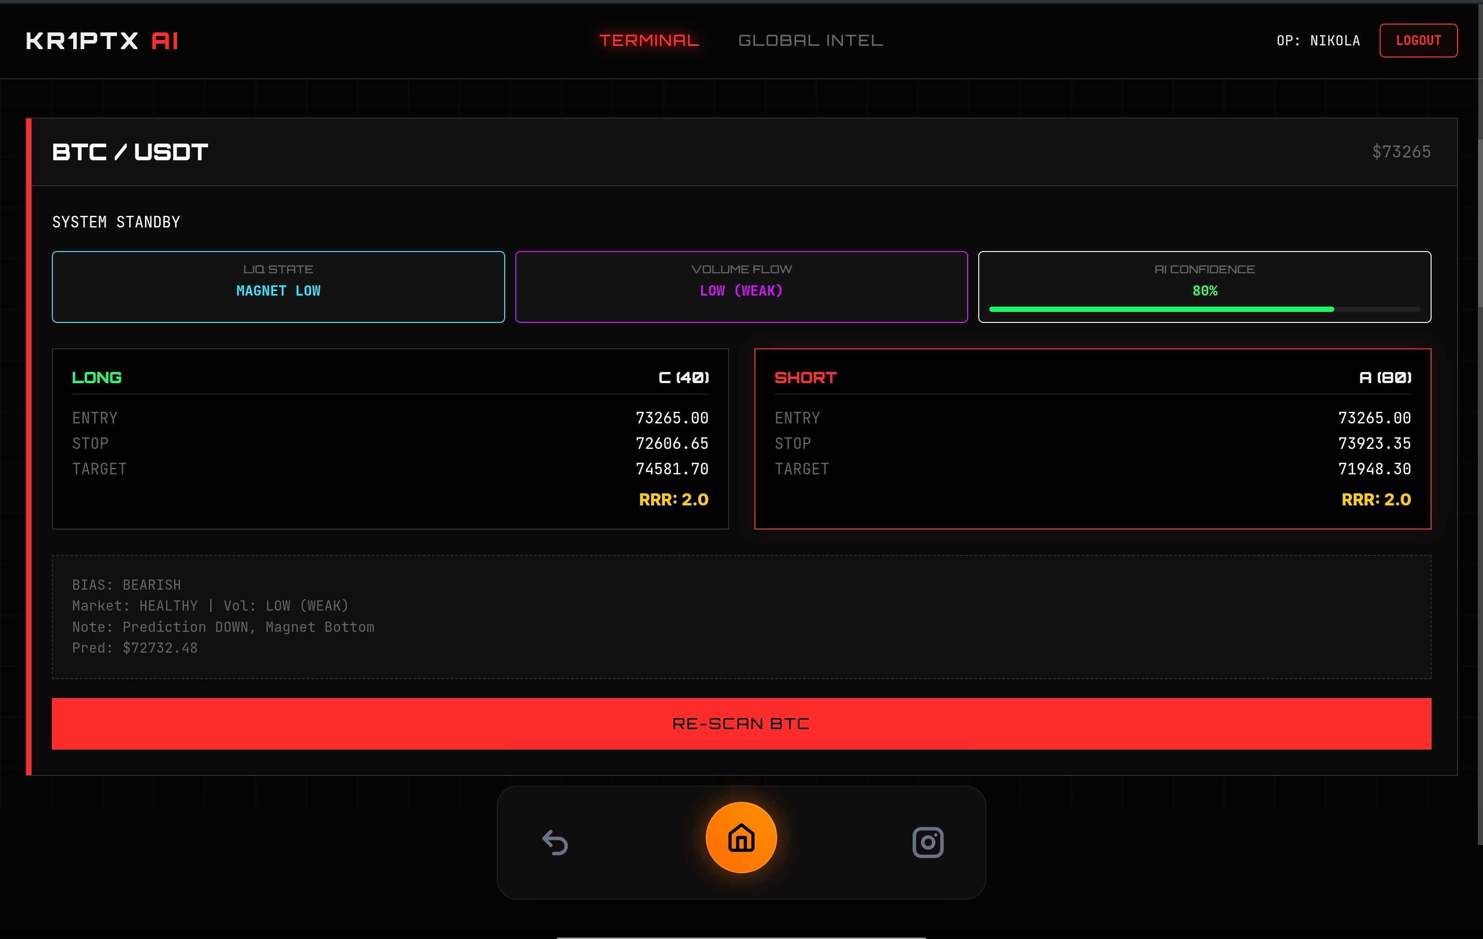Click the RRR: 2.0 in SHORT panel

pos(1376,499)
